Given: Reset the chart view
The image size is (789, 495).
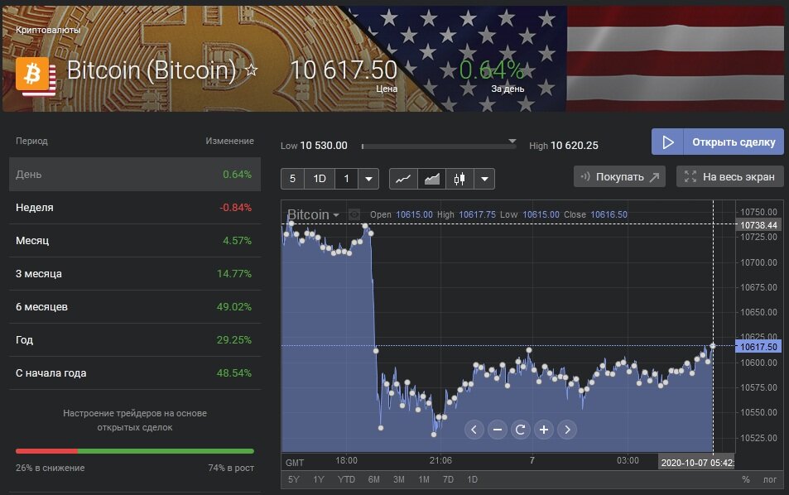Looking at the screenshot, I should [x=521, y=429].
